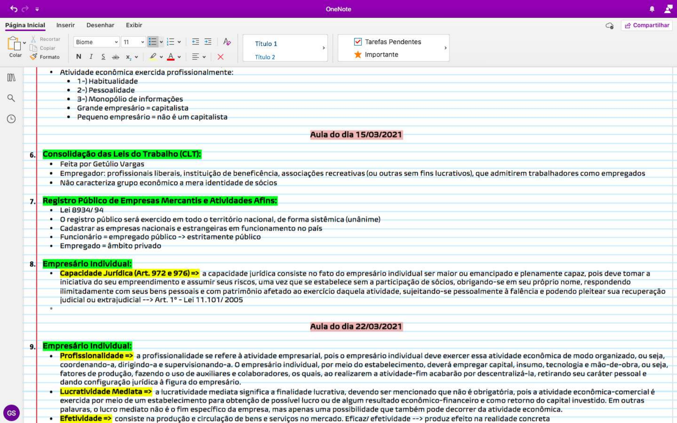This screenshot has width=677, height=423.
Task: Open the font size 11 dropdown
Action: 133,42
